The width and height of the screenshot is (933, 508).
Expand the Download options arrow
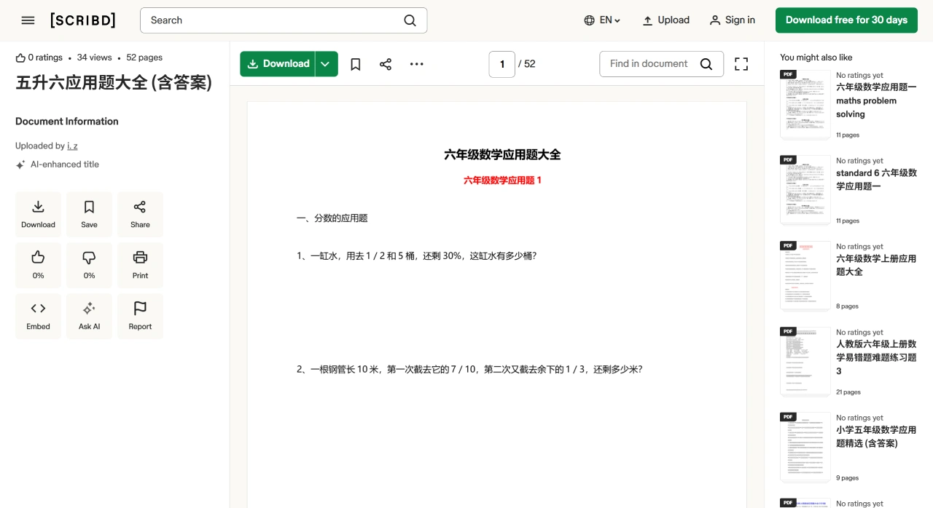click(326, 64)
